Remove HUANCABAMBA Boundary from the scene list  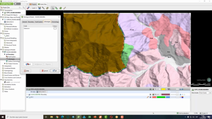(150, 95)
